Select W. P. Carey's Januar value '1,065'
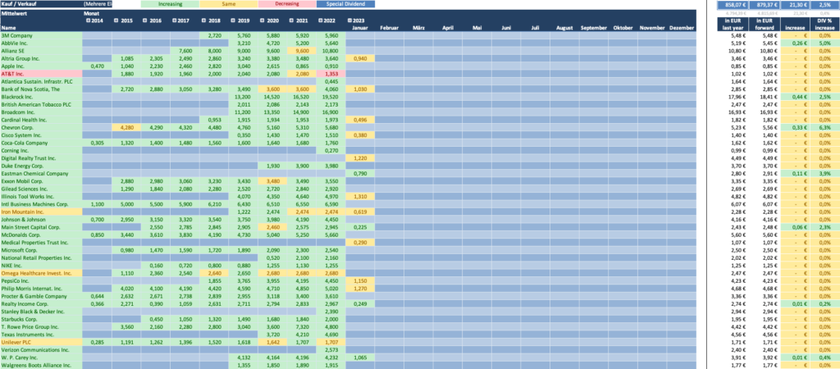 click(360, 358)
